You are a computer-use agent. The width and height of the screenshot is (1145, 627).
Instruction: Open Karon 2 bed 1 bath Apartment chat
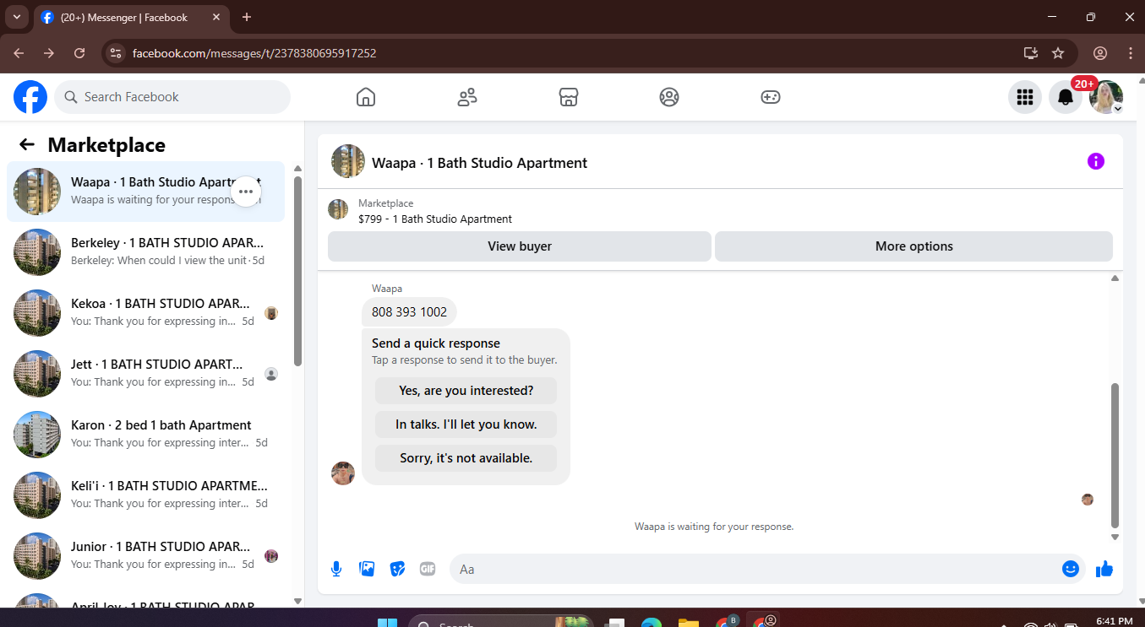click(145, 434)
